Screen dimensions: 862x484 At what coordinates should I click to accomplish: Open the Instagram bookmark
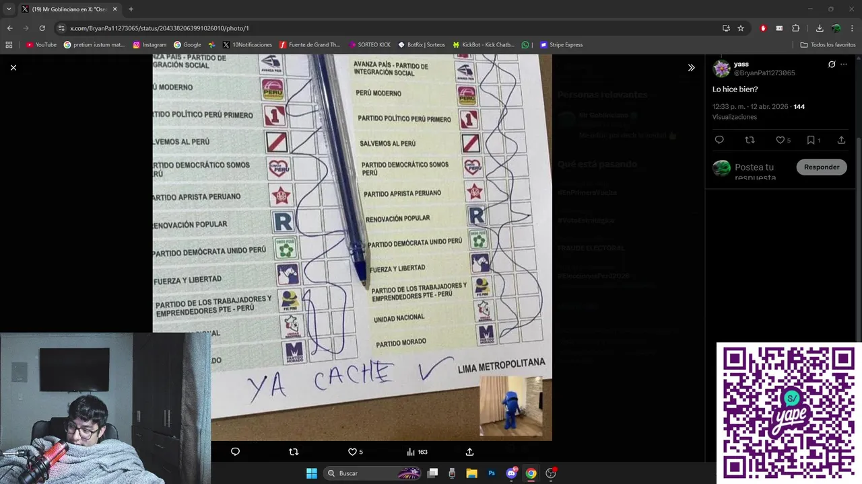point(150,45)
